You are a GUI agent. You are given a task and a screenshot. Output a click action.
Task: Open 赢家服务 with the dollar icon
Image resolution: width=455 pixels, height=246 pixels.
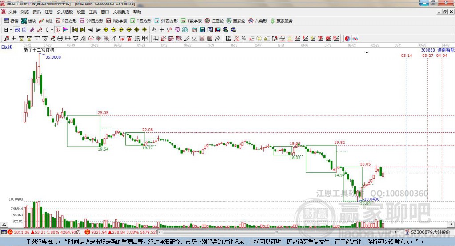(281, 20)
